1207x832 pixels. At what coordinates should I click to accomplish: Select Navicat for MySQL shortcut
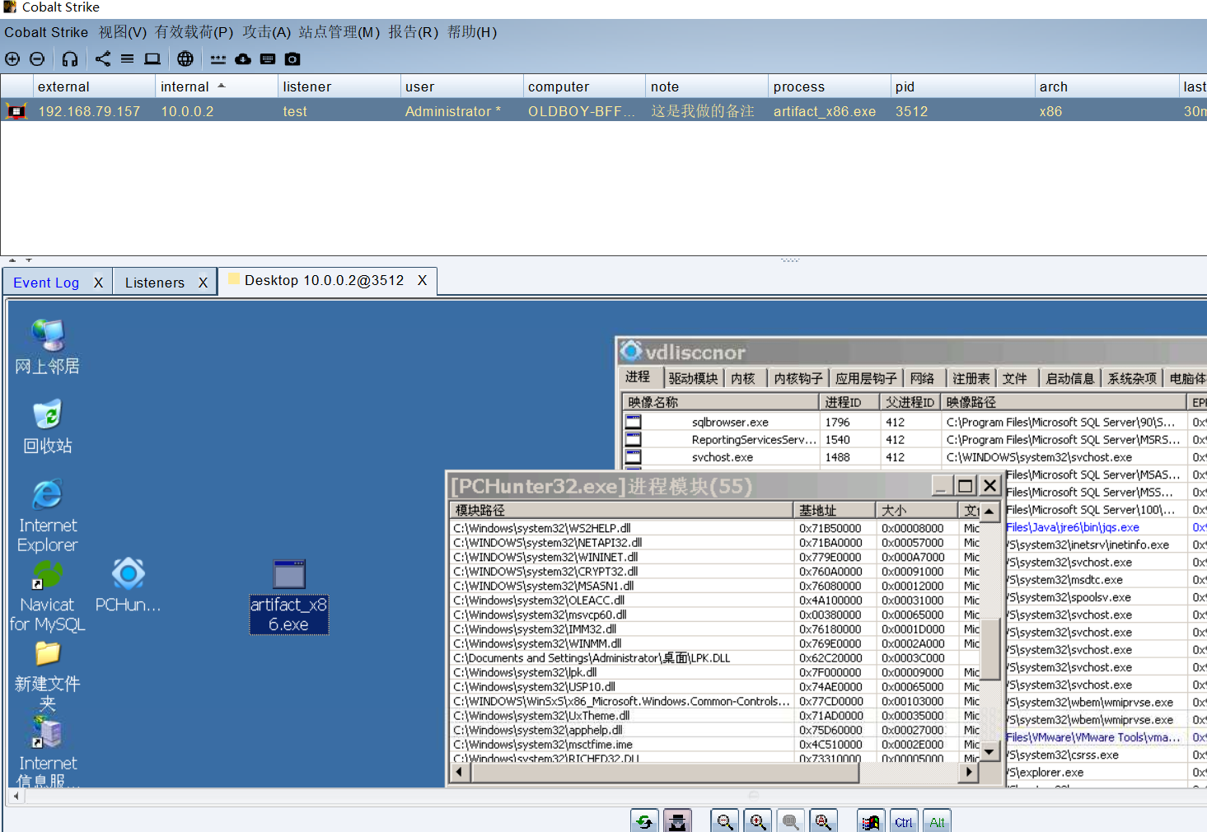click(x=48, y=596)
